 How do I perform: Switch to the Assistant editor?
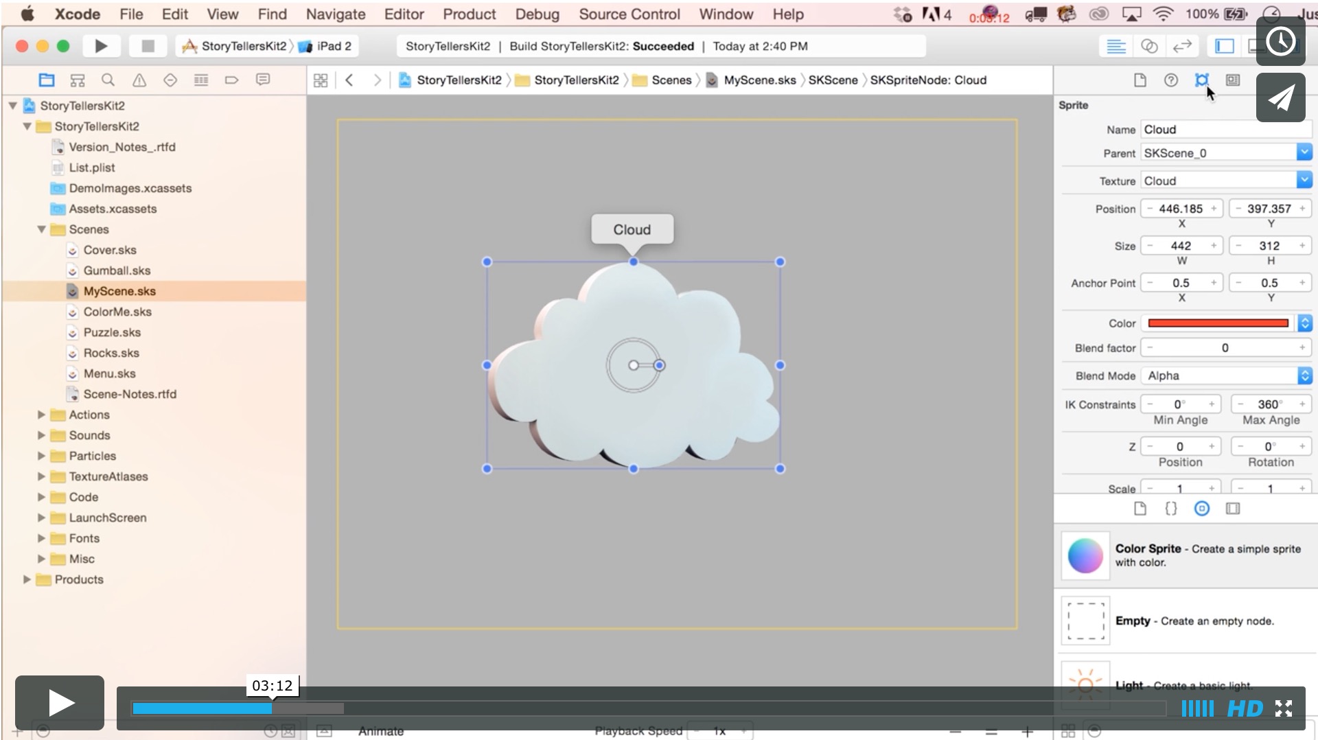(1149, 46)
